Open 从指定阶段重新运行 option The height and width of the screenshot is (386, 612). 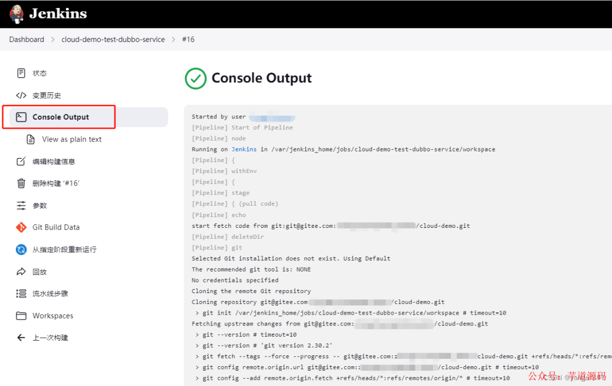tap(65, 249)
